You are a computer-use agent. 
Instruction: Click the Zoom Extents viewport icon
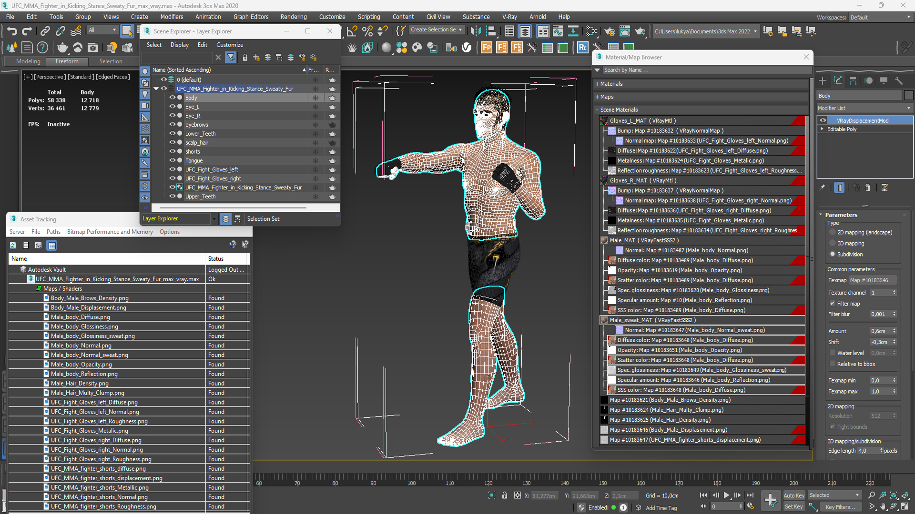coord(894,495)
